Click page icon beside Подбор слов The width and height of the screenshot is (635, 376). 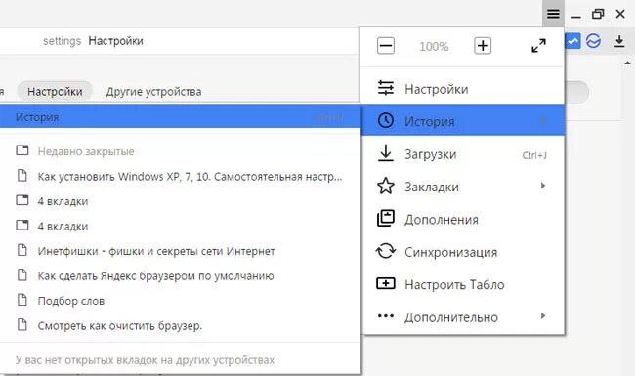click(x=22, y=300)
